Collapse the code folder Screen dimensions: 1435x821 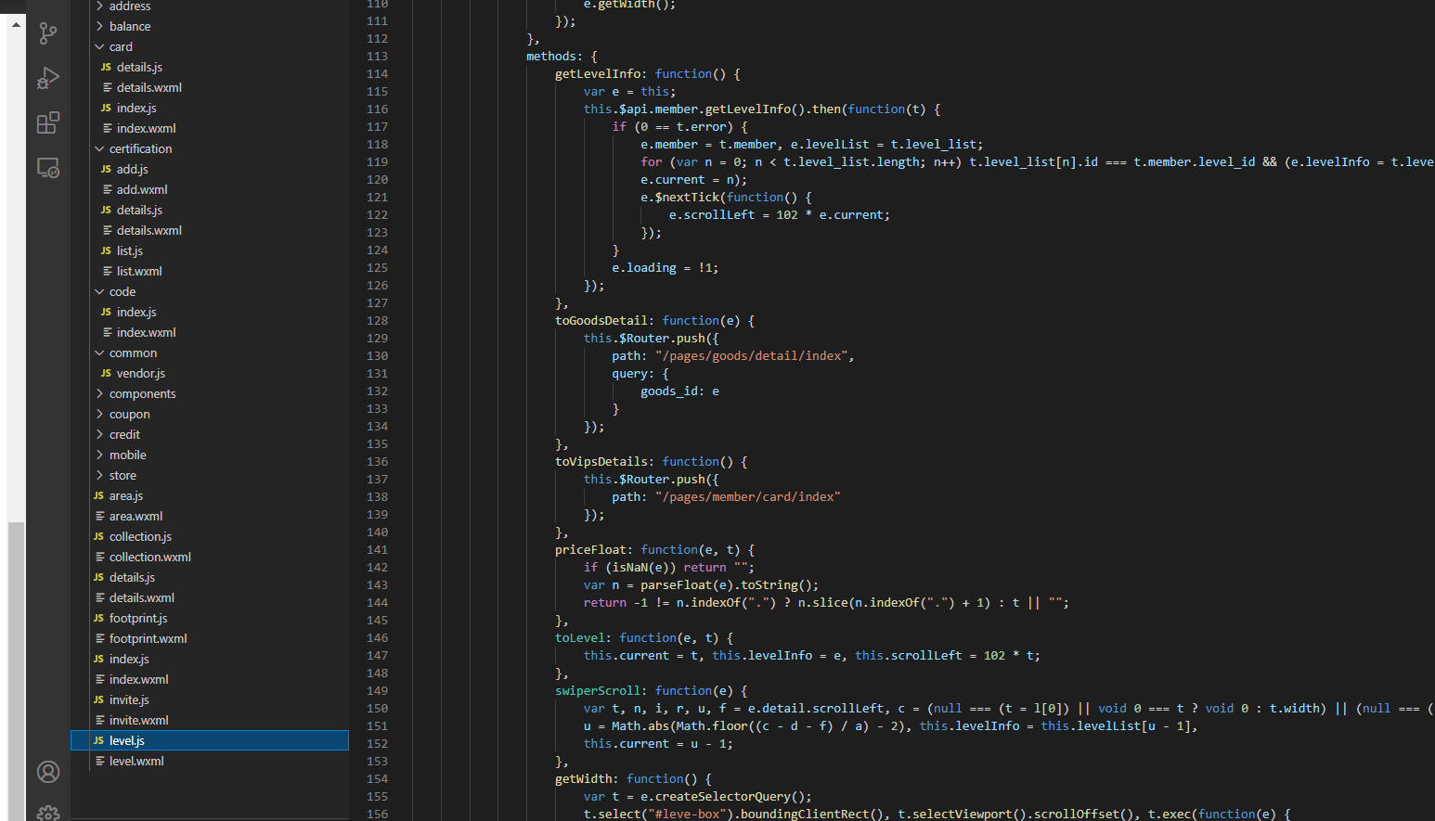point(210,291)
